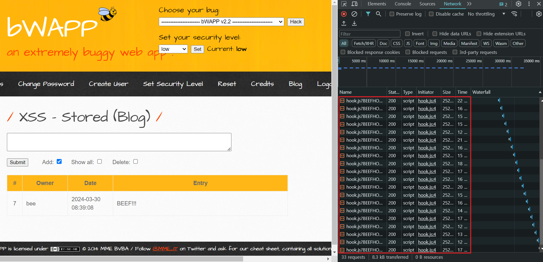Image resolution: width=543 pixels, height=262 pixels.
Task: Check Hide extension URLs
Action: point(479,34)
